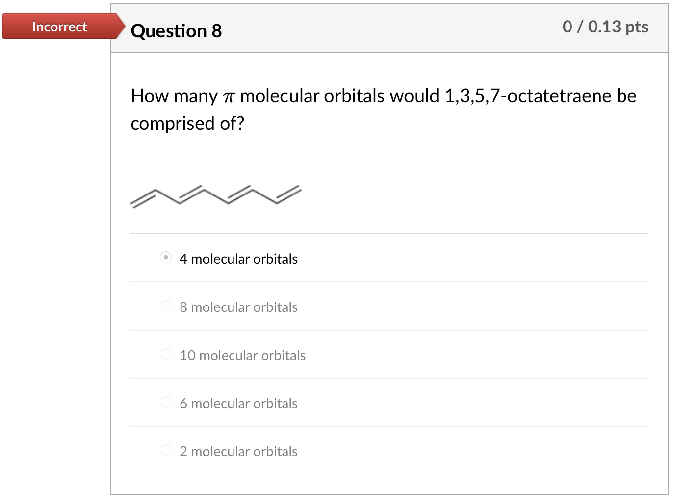
Task: Click the "Incorrect" status badge
Action: point(59,27)
